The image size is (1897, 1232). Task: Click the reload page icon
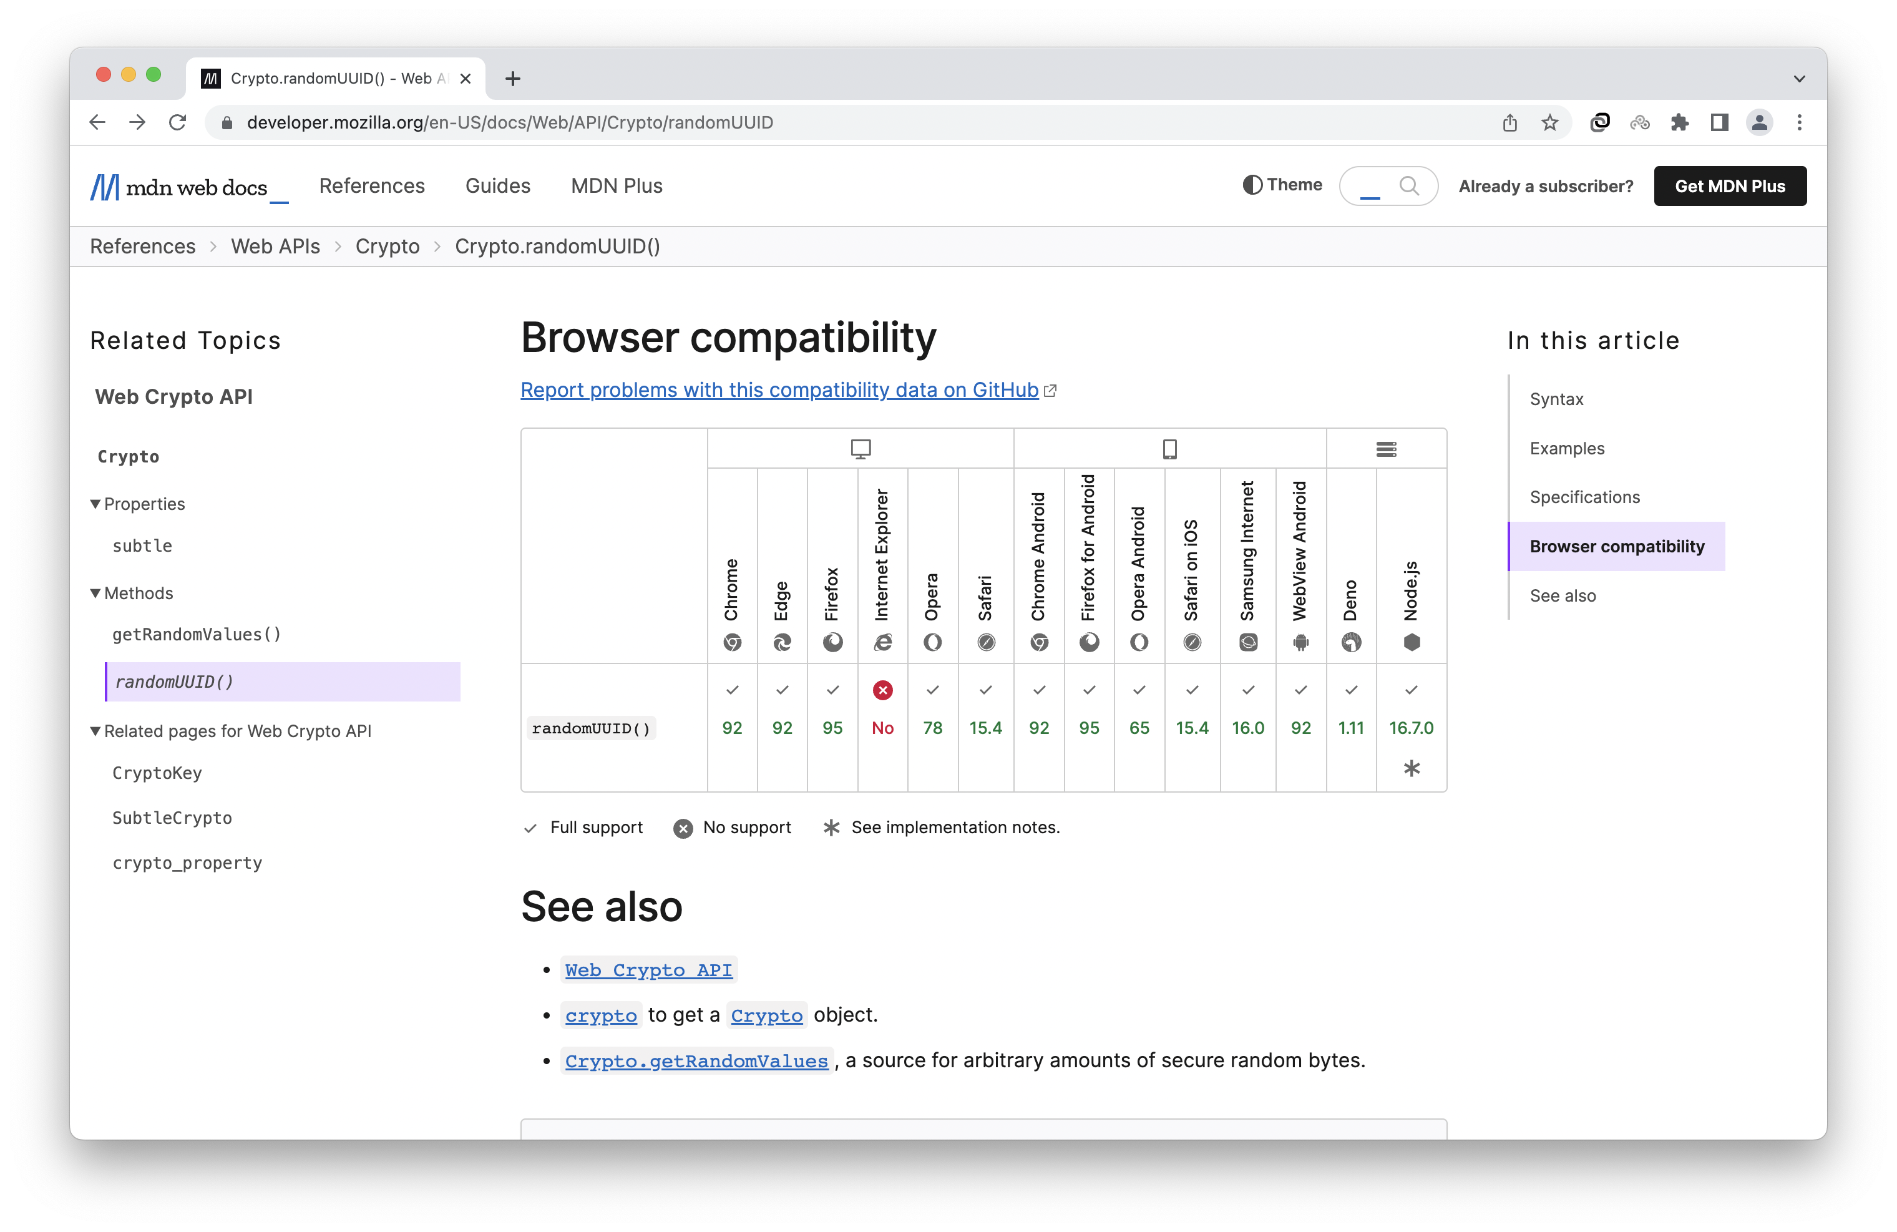[x=178, y=122]
